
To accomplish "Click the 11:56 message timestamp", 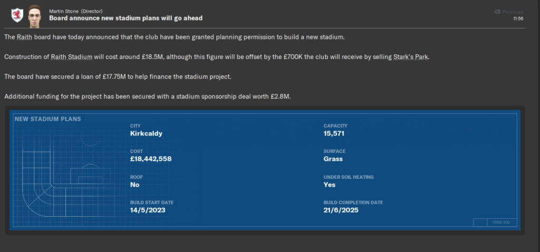I will pos(518,18).
